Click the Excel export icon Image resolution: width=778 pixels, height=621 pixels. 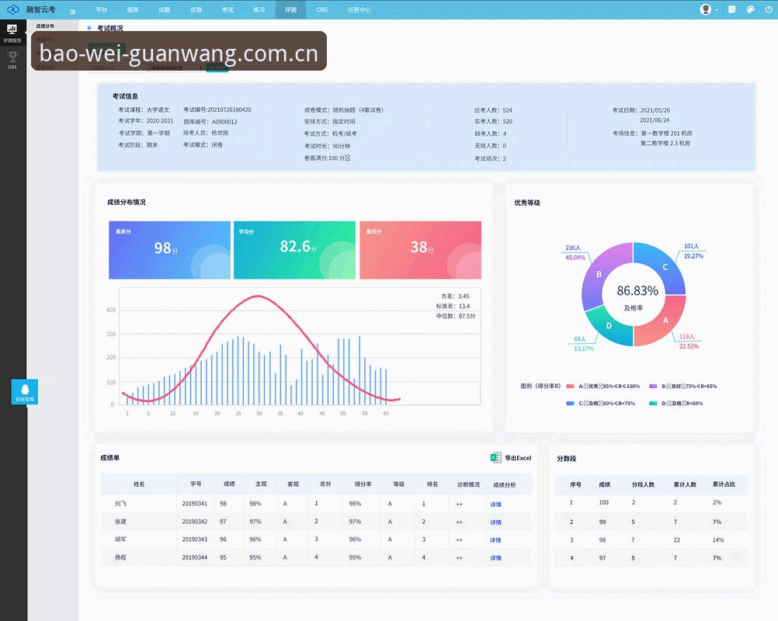pyautogui.click(x=495, y=458)
